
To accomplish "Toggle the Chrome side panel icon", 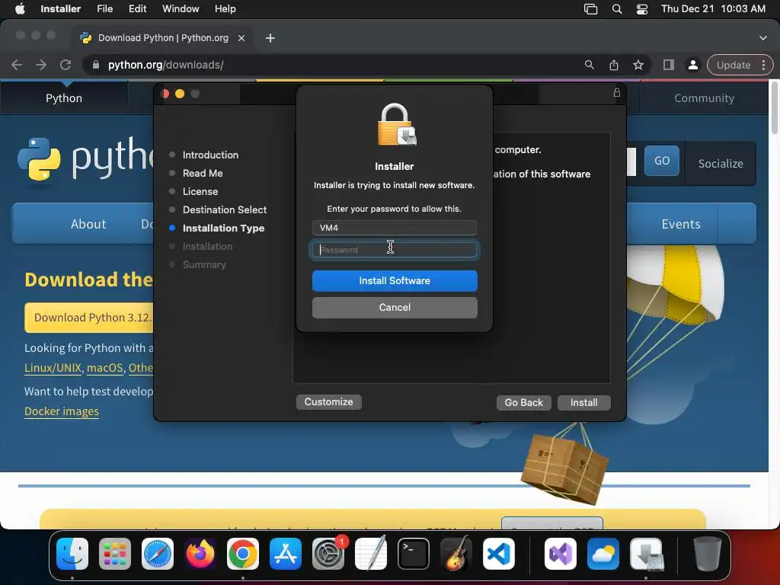I will 669,65.
